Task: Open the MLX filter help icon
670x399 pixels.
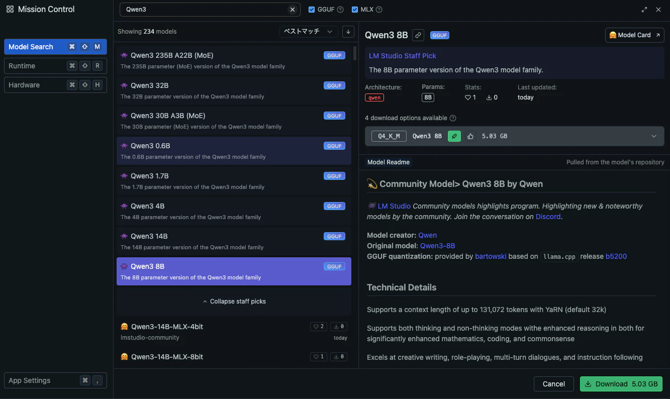Action: point(379,10)
